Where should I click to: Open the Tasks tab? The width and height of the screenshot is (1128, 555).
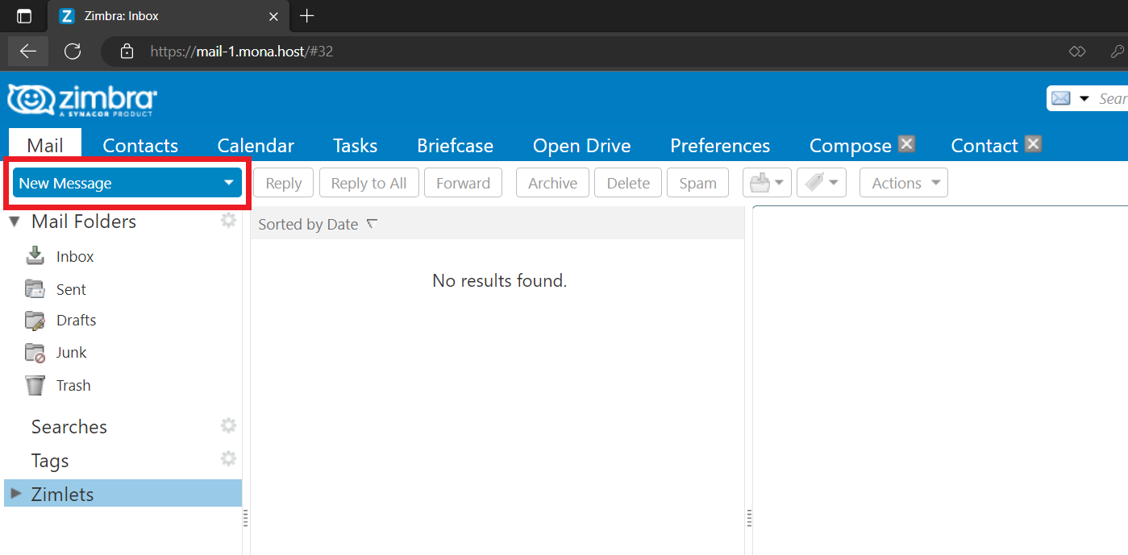[x=356, y=146]
